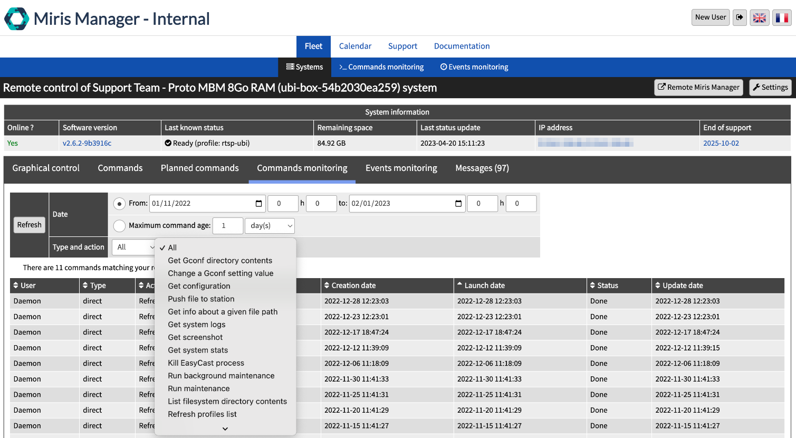This screenshot has width=796, height=438.
Task: Click update date 2022-12-12 11:39:15 cell
Action: point(718,348)
